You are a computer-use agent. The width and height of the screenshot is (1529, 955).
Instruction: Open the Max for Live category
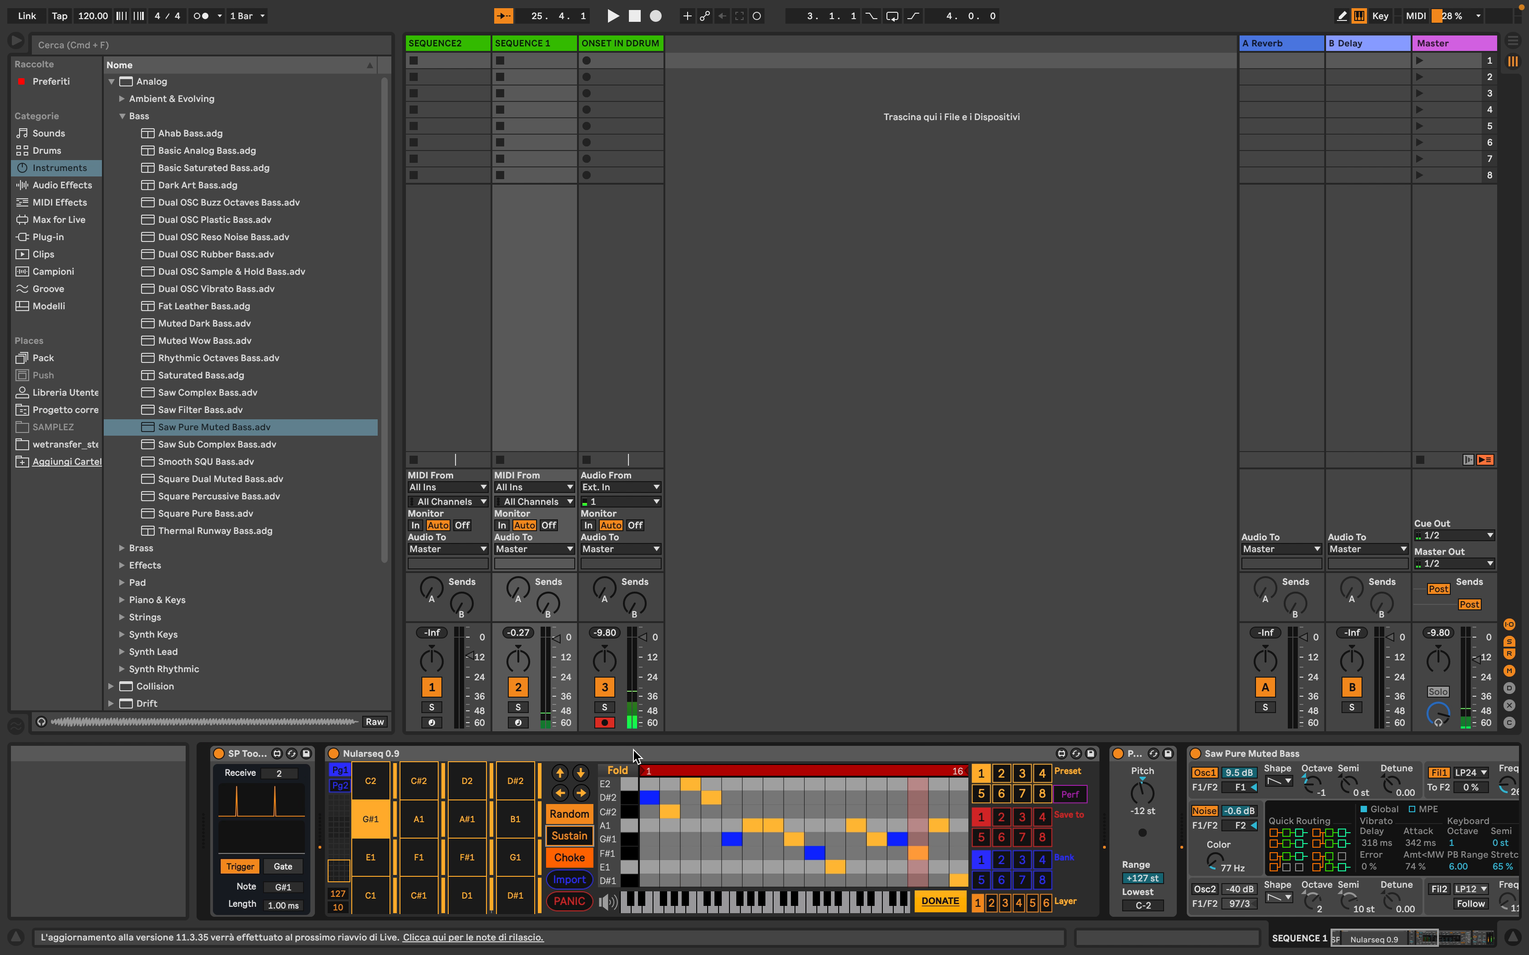tap(59, 220)
